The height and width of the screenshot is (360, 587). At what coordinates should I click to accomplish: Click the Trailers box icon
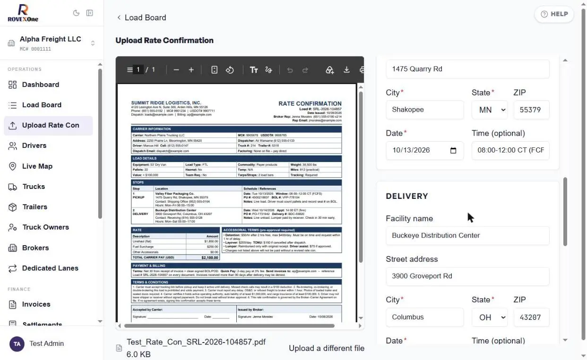13,207
